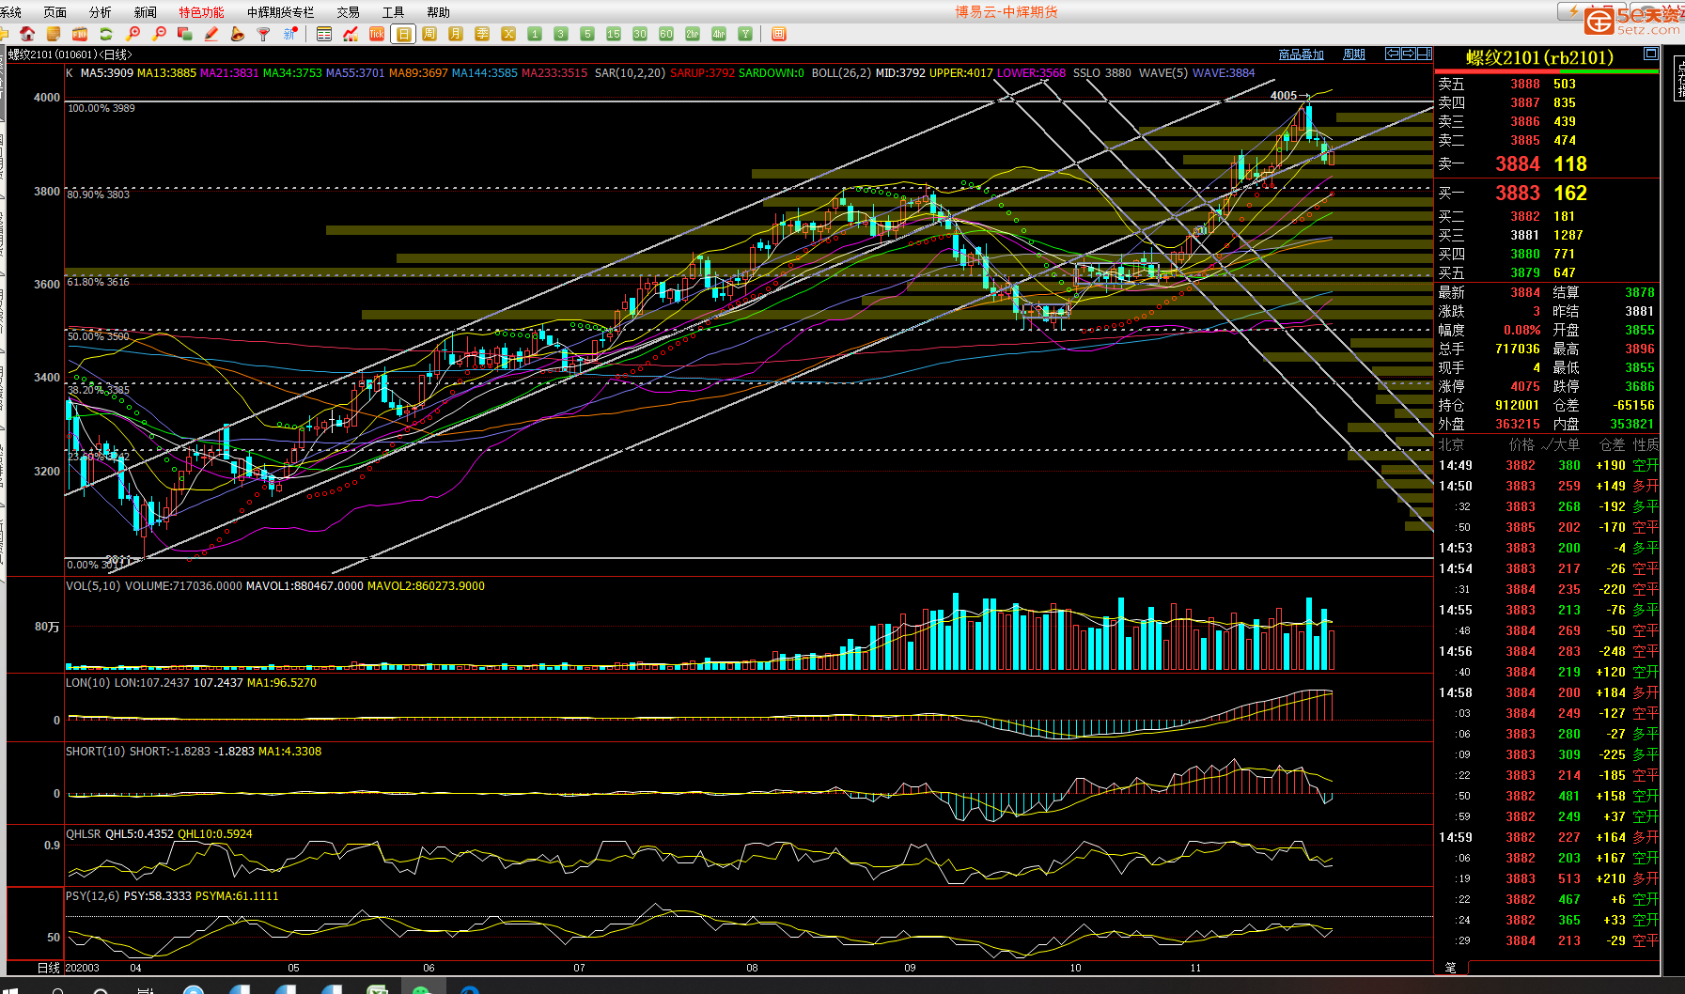The height and width of the screenshot is (994, 1685).
Task: Switch to the 60-minute period
Action: click(666, 34)
